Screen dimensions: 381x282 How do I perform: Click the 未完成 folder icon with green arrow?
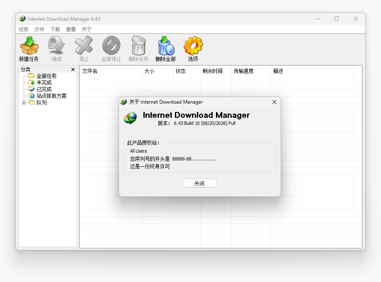[32, 82]
